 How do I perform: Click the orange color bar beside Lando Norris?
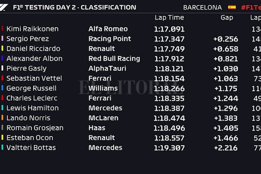[2, 118]
